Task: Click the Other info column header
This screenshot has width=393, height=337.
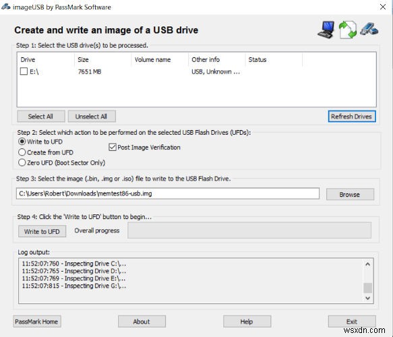Action: click(x=216, y=59)
